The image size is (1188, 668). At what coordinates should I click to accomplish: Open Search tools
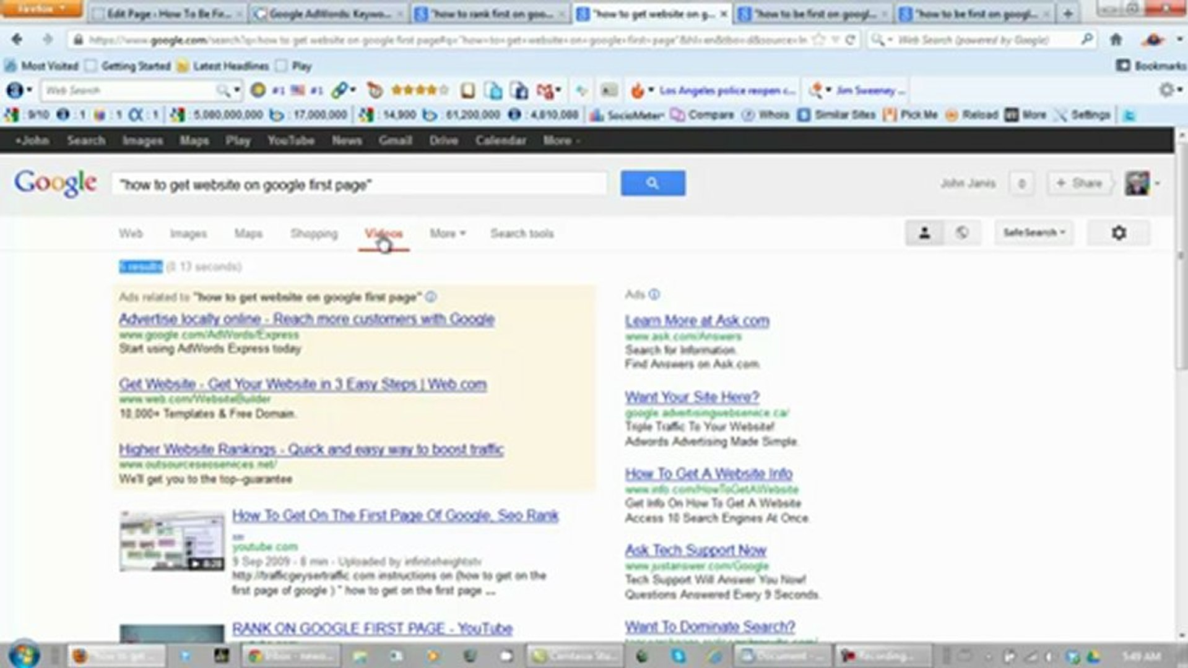coord(522,234)
